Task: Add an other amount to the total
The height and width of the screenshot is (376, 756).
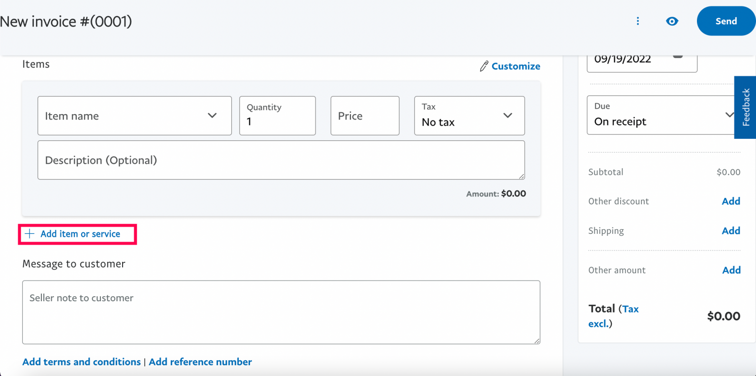Action: (x=731, y=270)
